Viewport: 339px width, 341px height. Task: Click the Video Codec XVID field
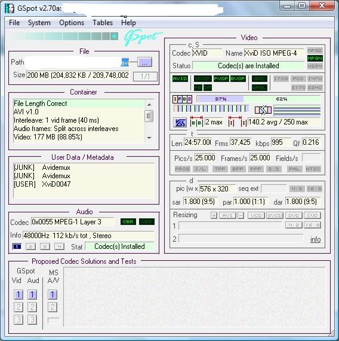point(207,53)
